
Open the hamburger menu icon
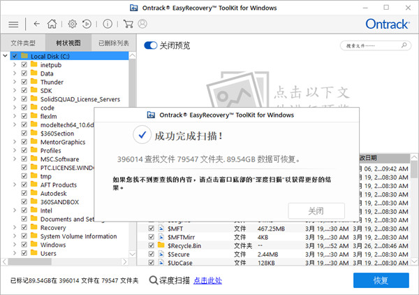[x=13, y=24]
